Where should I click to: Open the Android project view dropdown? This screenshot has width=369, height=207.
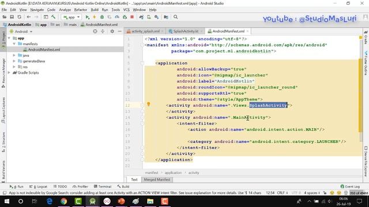pos(21,32)
